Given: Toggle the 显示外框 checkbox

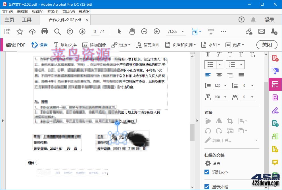Looking at the screenshot, I should tap(207, 186).
